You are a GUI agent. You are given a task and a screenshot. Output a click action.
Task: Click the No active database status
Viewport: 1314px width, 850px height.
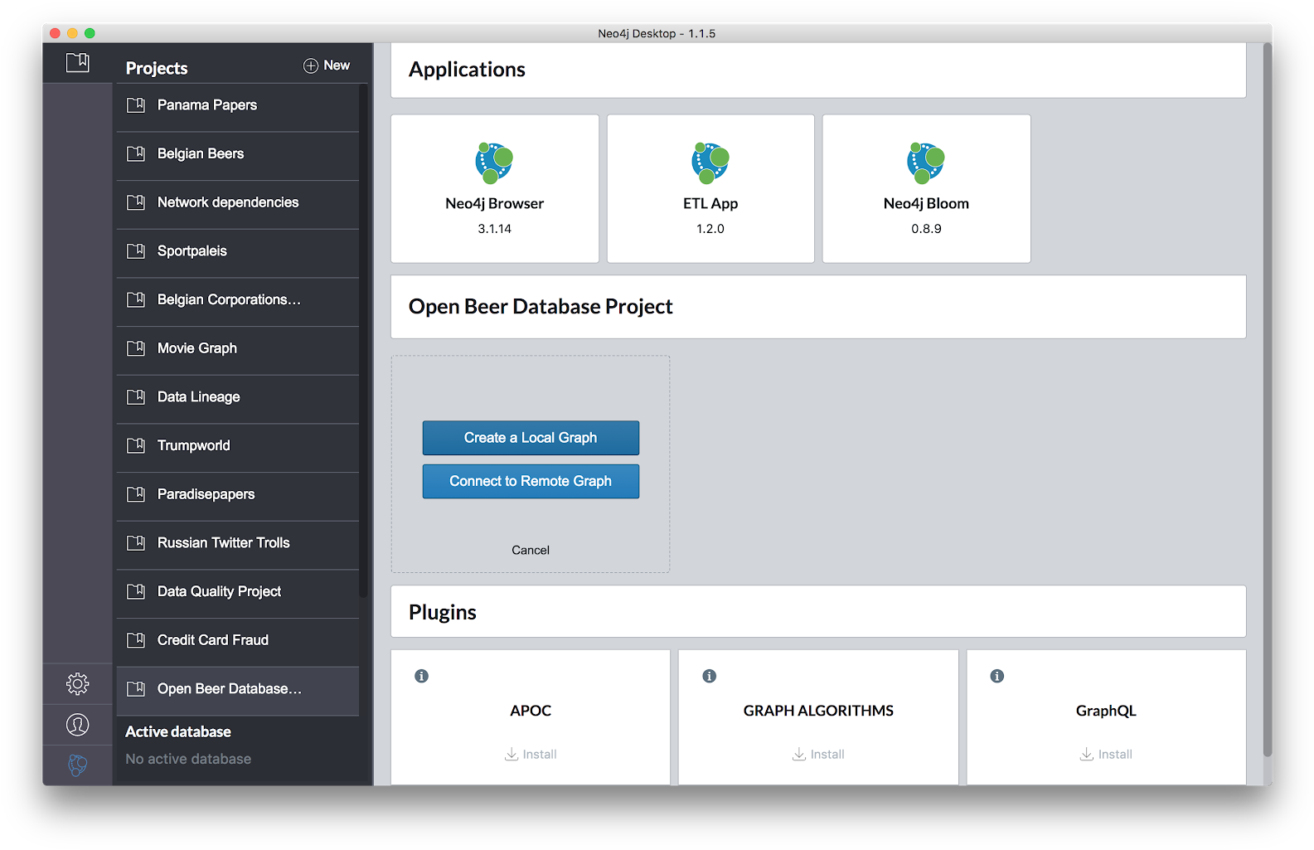pos(188,759)
